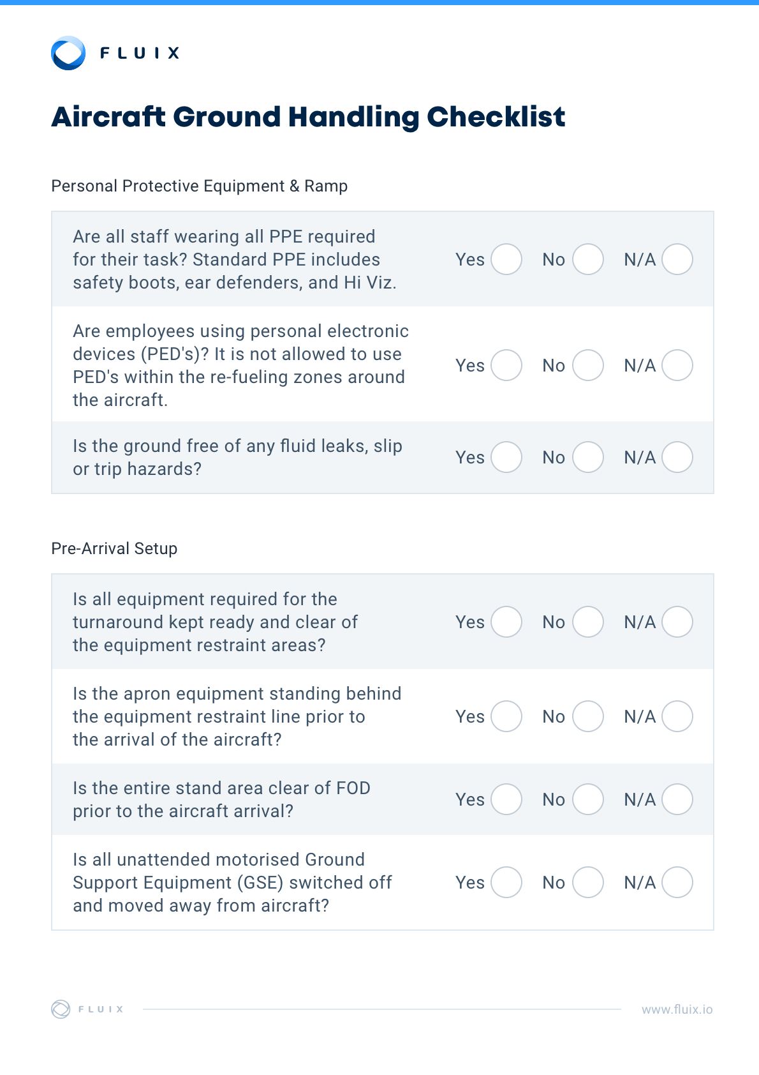759x1075 pixels.
Task: Select Yes for ground free of fluid leaks
Action: 506,457
